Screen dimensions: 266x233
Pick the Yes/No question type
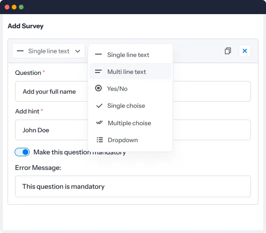pos(130,88)
